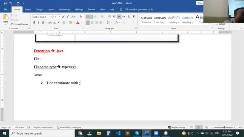Expand the numbering list dropdown arrow
This screenshot has height=137, width=244.
pos(98,17)
